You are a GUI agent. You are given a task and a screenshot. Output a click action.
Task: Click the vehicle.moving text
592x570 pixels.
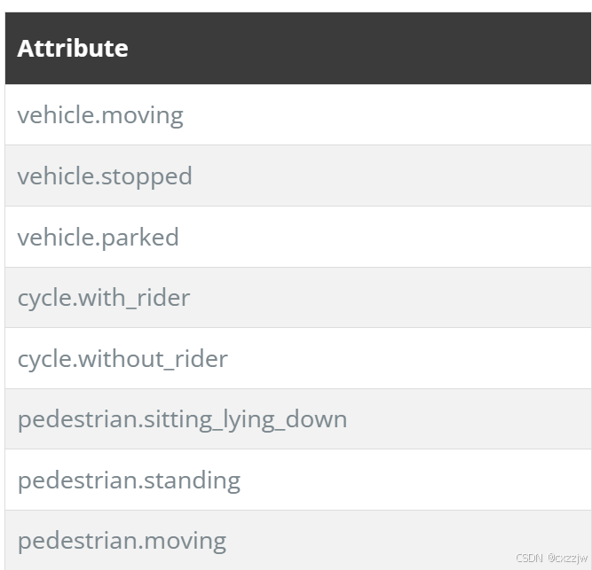click(x=100, y=115)
